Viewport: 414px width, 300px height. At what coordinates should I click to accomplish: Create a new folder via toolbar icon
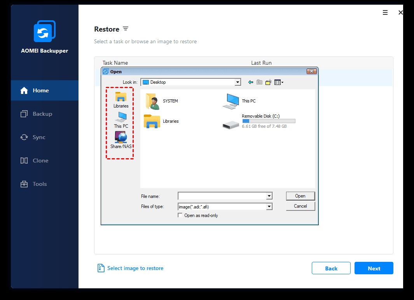tap(268, 82)
